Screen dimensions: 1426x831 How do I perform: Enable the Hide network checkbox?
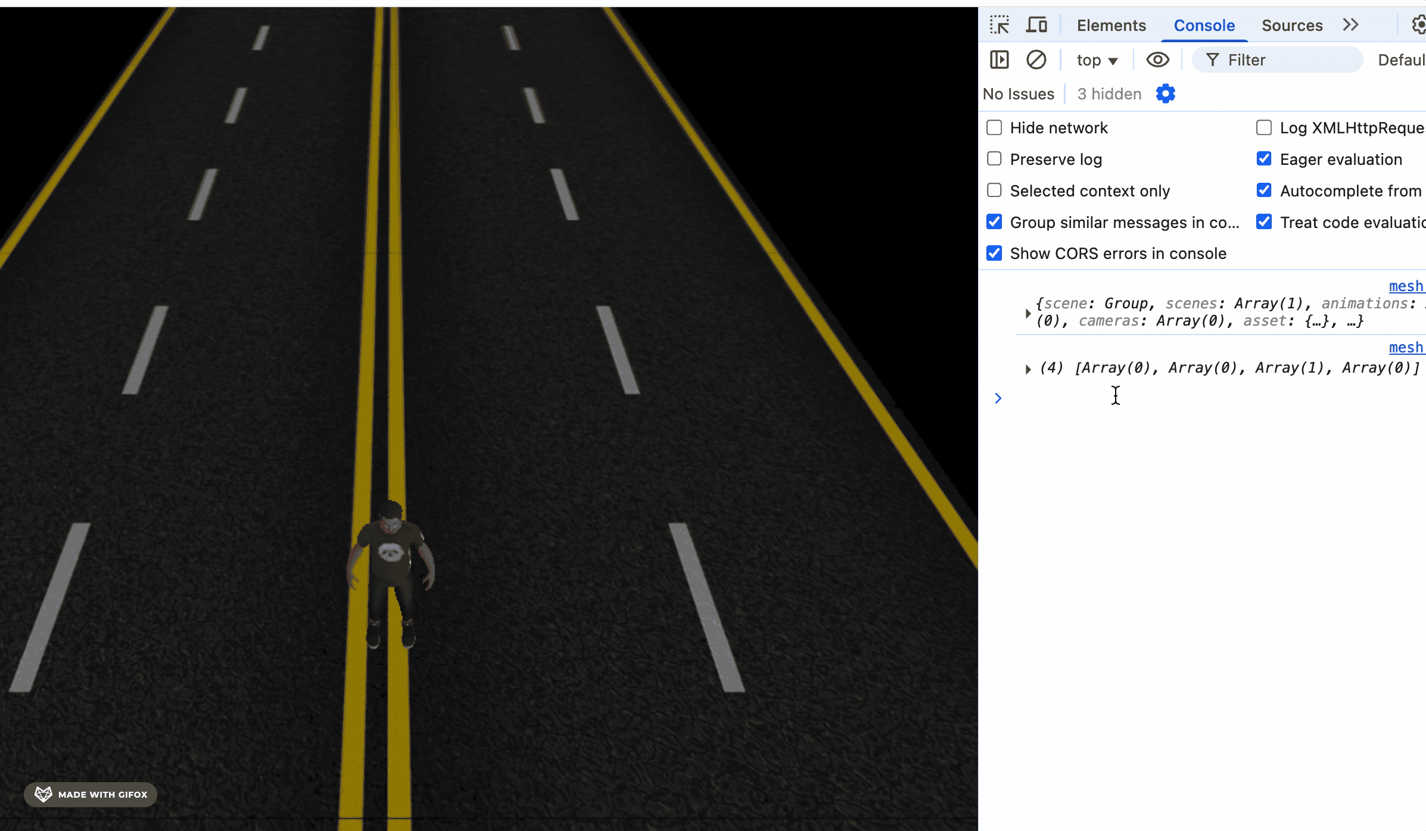[x=994, y=127]
